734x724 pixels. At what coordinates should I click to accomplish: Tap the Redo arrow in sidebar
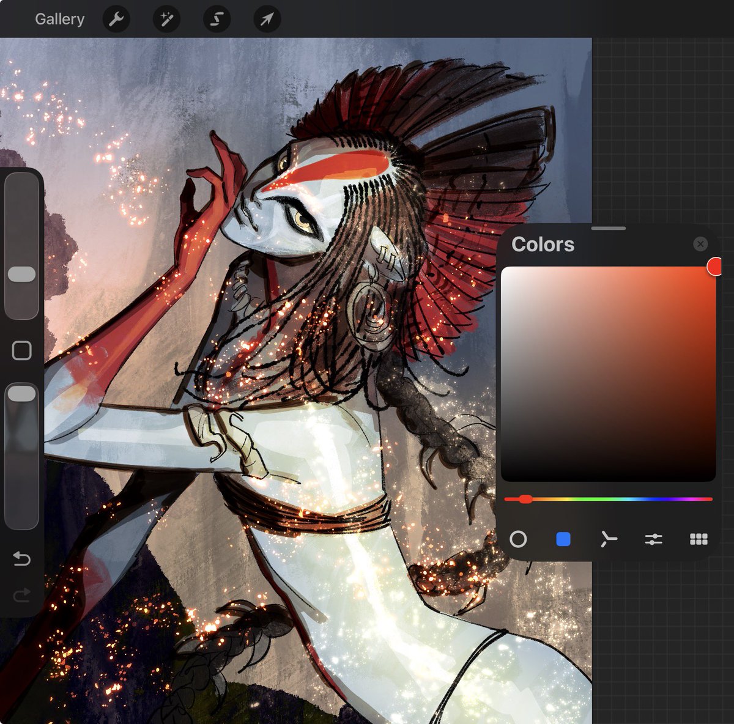coord(21,594)
